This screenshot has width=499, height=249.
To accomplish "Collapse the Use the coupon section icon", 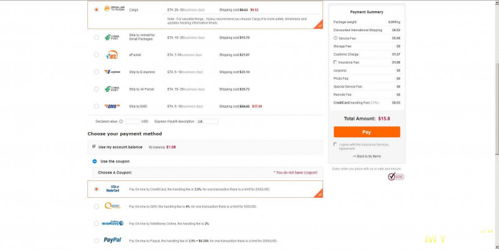I will point(95,162).
